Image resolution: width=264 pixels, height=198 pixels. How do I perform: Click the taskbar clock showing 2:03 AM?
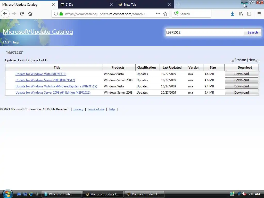(254, 194)
